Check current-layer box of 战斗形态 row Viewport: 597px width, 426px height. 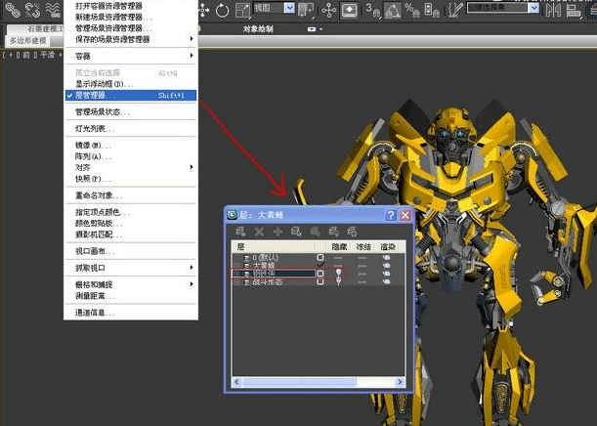pyautogui.click(x=320, y=281)
